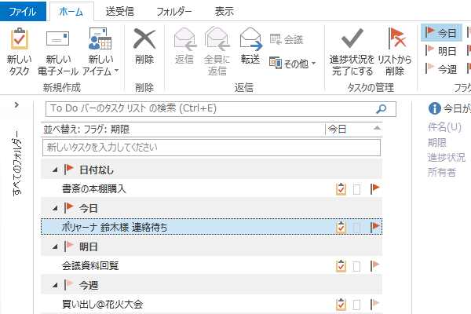471x314 pixels.
Task: Select the ポリャーナ 鈴木様 連絡待ち task
Action: (x=211, y=227)
